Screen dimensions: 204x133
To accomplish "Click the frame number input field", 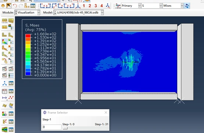I will (52, 127).
